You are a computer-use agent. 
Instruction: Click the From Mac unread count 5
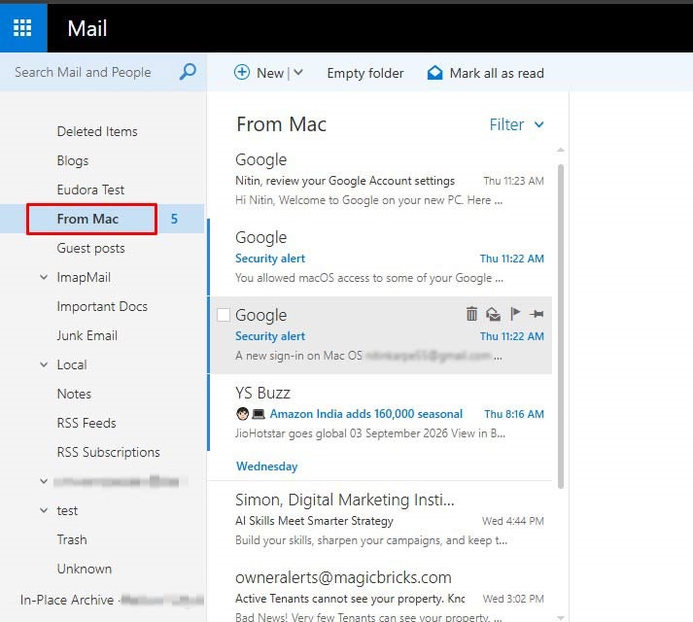pos(174,219)
